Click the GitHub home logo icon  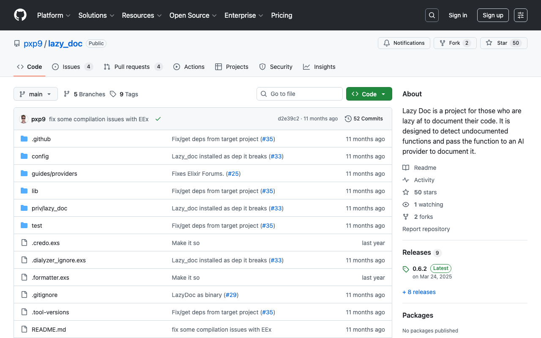tap(20, 15)
